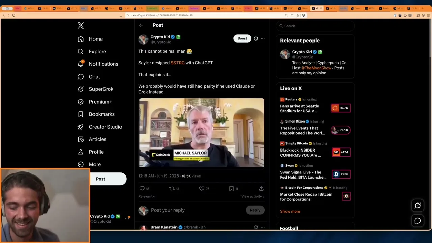
Task: Open Simply Bitcoin's Blackrock INSIDER broadcast
Action: tap(315, 150)
